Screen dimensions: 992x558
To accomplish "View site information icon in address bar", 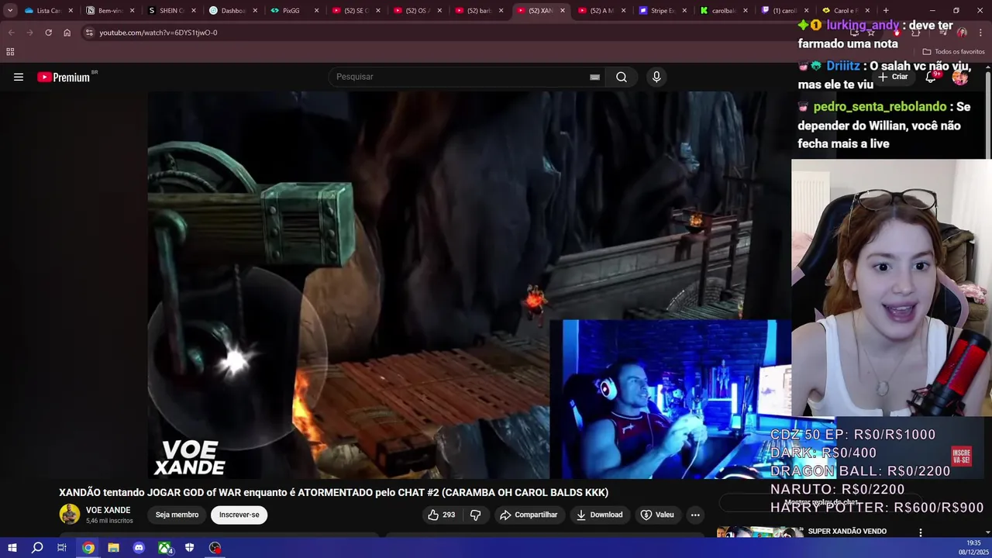I will 89,33.
